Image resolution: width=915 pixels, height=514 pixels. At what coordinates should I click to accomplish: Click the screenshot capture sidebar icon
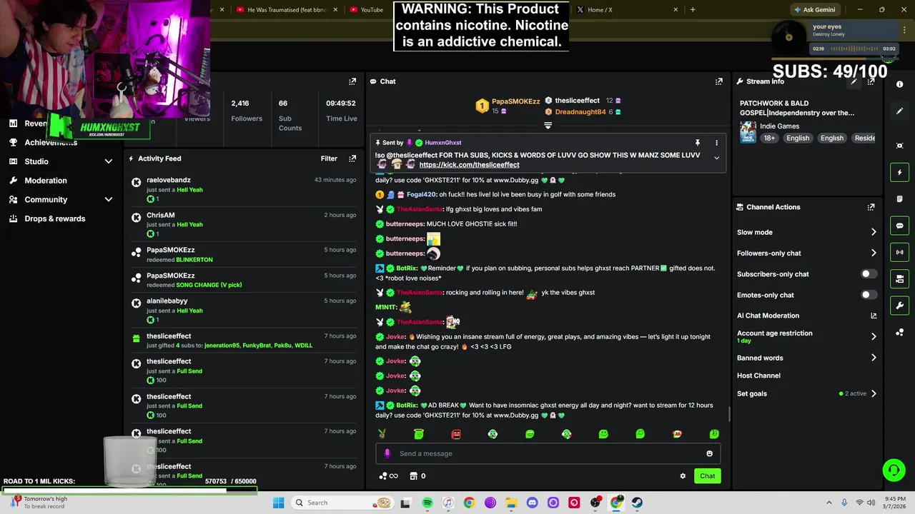point(899,146)
